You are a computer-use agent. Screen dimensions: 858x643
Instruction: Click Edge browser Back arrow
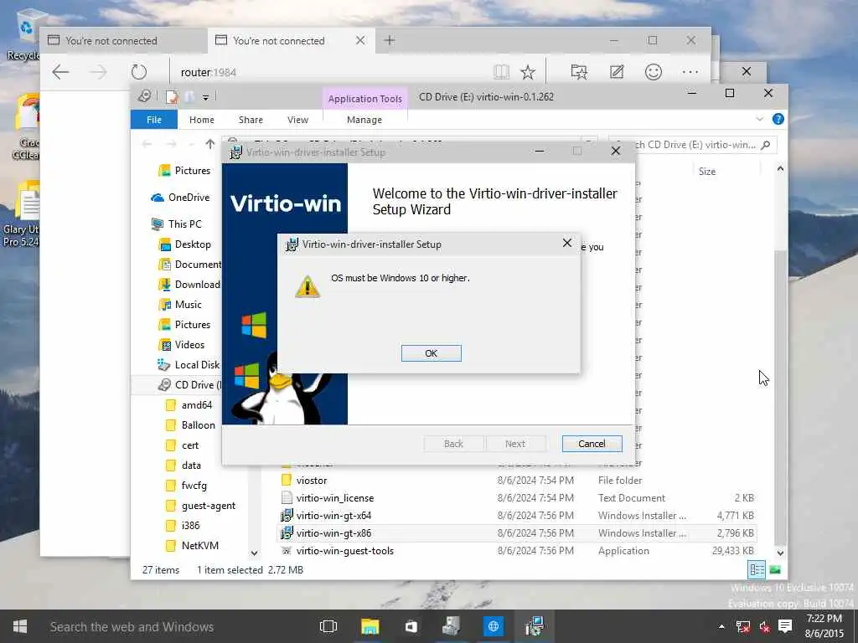pos(60,72)
